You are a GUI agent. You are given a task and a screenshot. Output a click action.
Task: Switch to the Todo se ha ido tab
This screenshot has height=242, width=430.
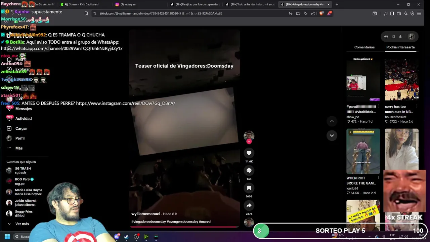(250, 4)
